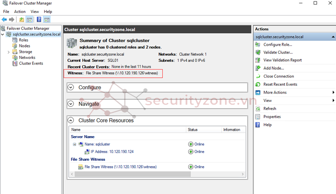The width and height of the screenshot is (336, 194).
Task: Click the Up One Level folder icon
Action: tap(22, 19)
